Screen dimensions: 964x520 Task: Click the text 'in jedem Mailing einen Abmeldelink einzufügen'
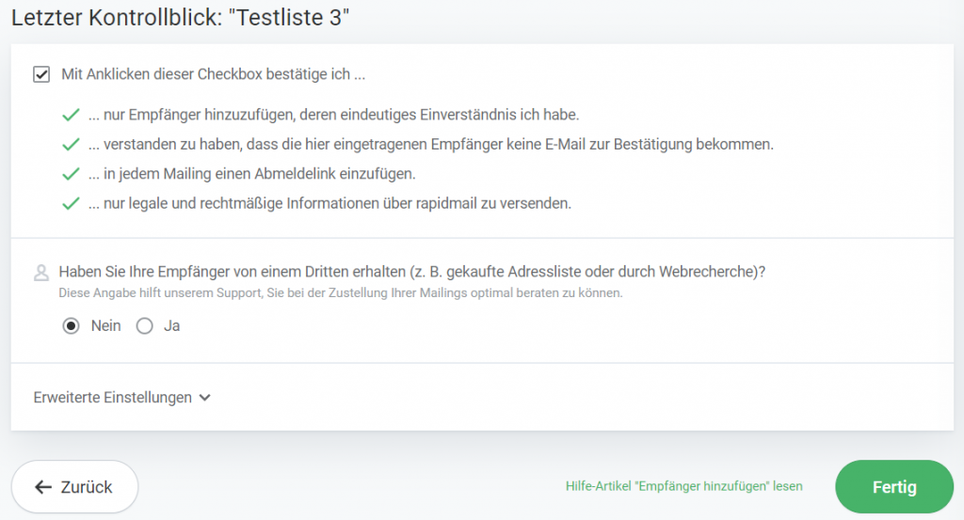(252, 174)
